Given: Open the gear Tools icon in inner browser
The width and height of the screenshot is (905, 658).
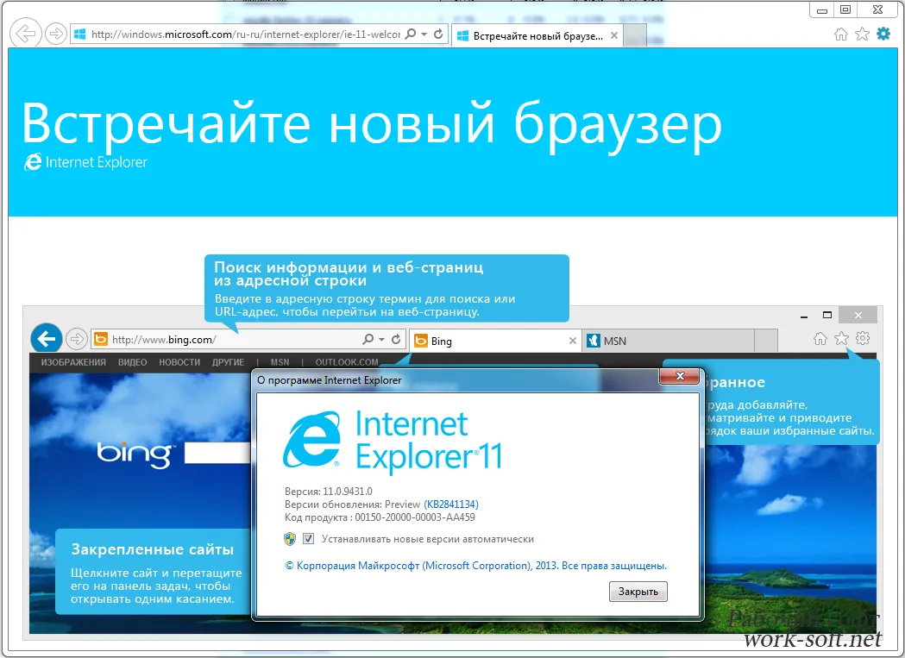Looking at the screenshot, I should (863, 338).
